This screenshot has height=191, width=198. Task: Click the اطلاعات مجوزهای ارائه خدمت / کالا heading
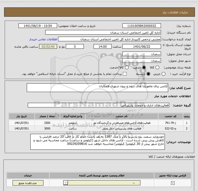coord(172,157)
